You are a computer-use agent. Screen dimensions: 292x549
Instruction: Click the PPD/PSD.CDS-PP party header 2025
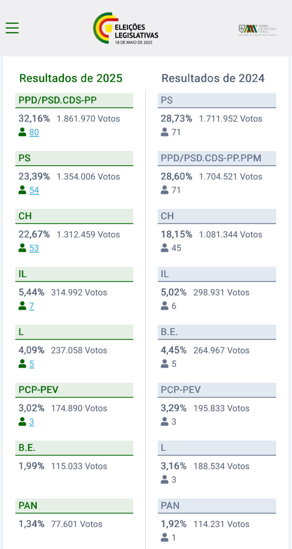(x=74, y=100)
